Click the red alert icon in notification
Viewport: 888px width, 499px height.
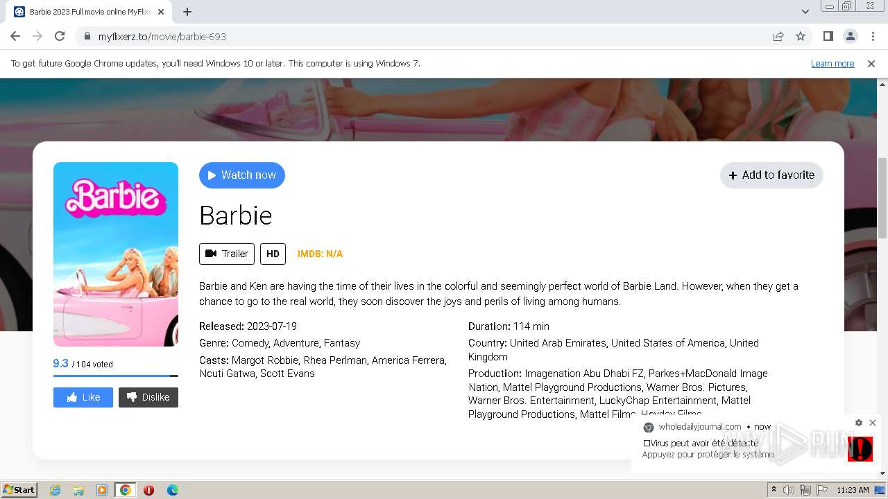(860, 449)
